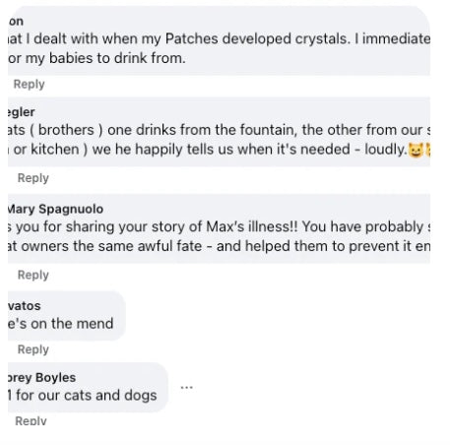Click the "happily tells us when it's needed" line
Screen dimensions: 450x445
[x=207, y=150]
